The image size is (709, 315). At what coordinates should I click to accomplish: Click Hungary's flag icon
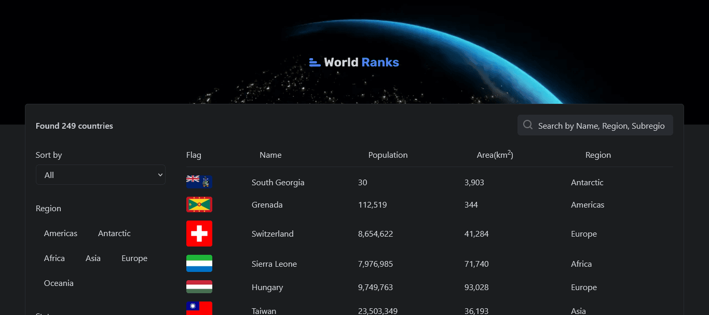tap(199, 286)
